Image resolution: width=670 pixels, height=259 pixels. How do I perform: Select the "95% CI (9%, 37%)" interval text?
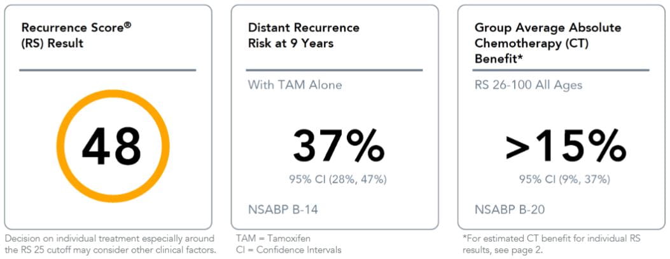pos(564,179)
